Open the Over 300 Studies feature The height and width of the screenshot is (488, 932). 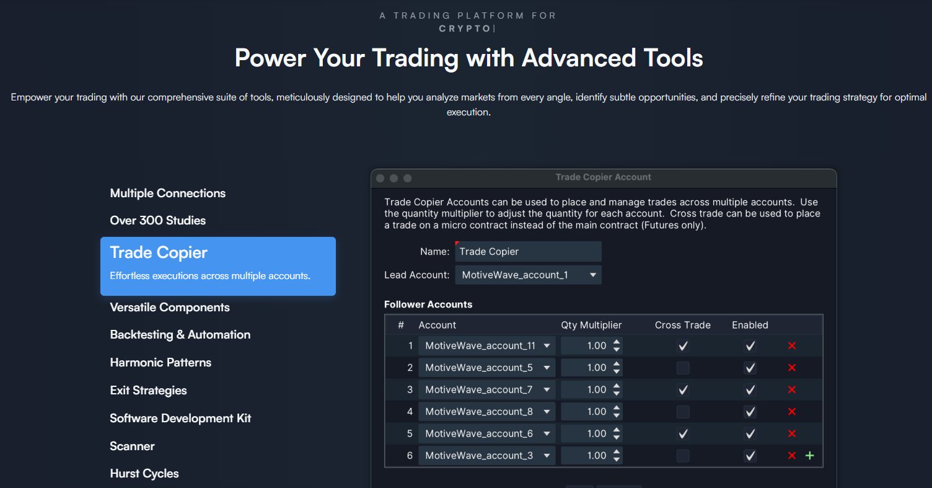pyautogui.click(x=158, y=221)
